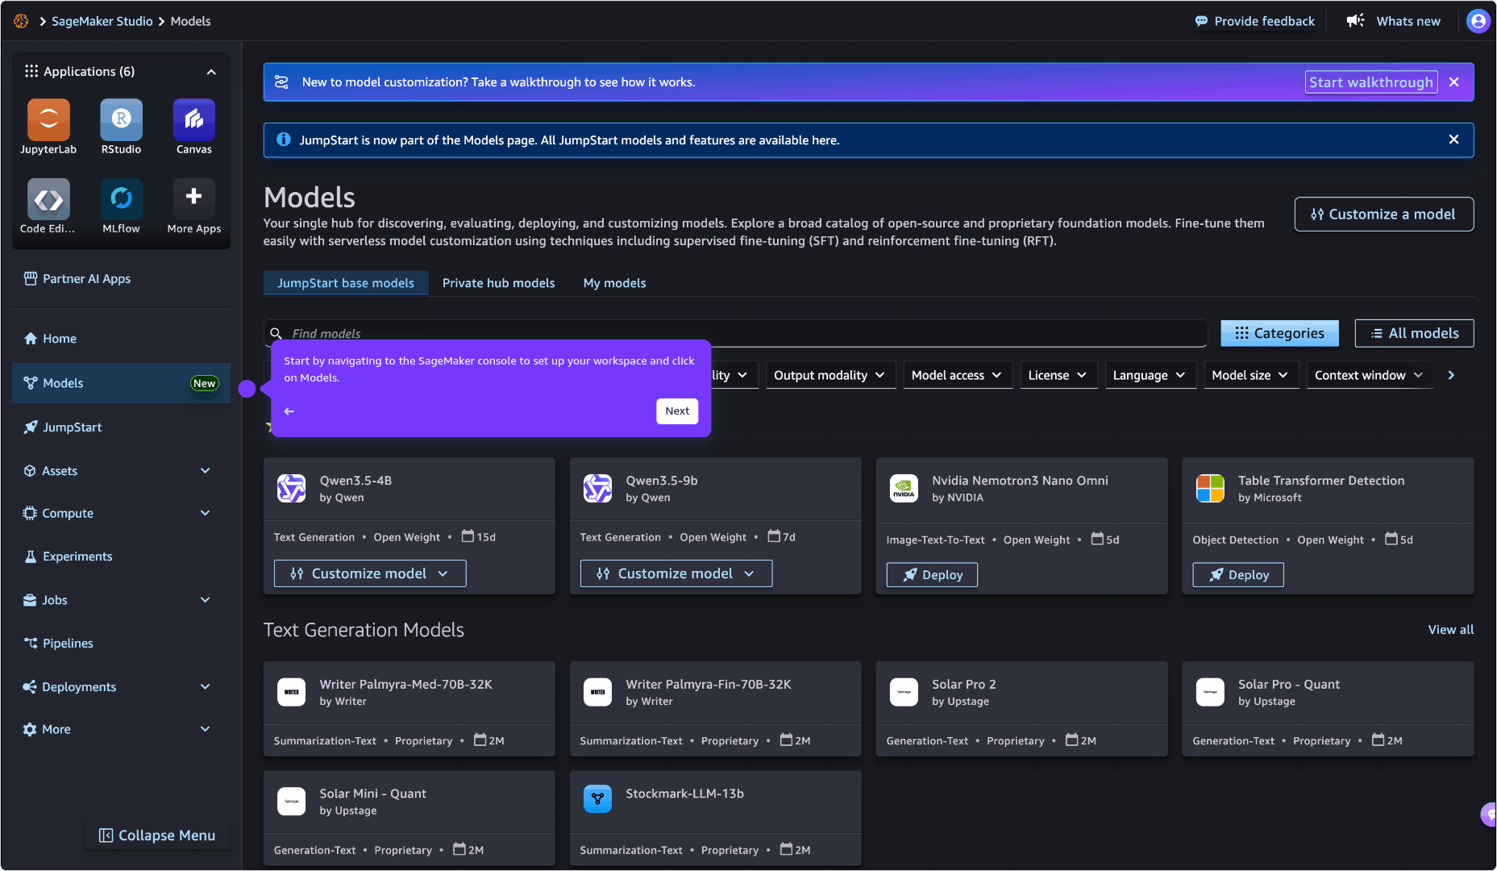Click the Microsoft Table Transformer logo

click(1210, 488)
